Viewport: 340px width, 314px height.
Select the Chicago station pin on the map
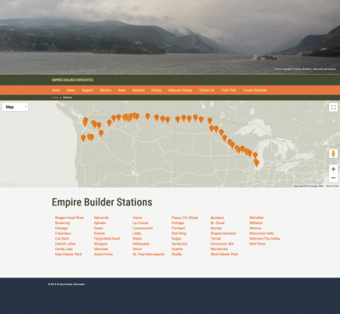[x=257, y=163]
